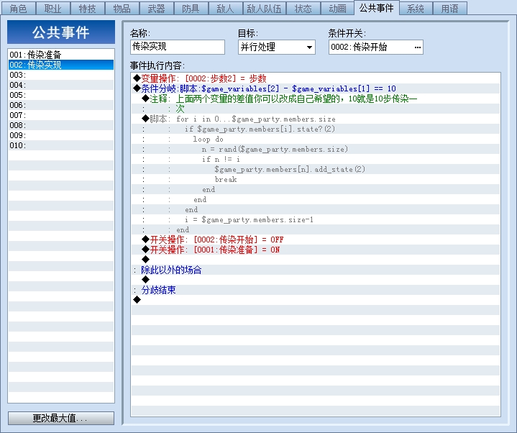Open the 武器 tab
Viewport: 517px width, 433px height.
pyautogui.click(x=156, y=9)
